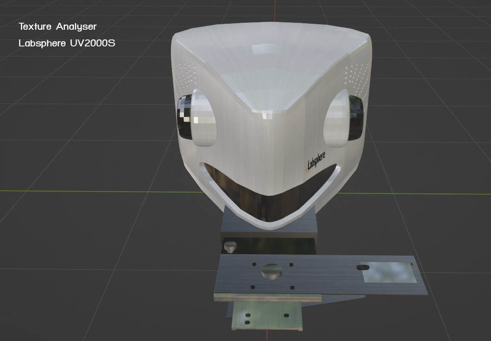Screen dimensions: 491x341
Task: Select the Labsphere logo on the model
Action: (316, 160)
